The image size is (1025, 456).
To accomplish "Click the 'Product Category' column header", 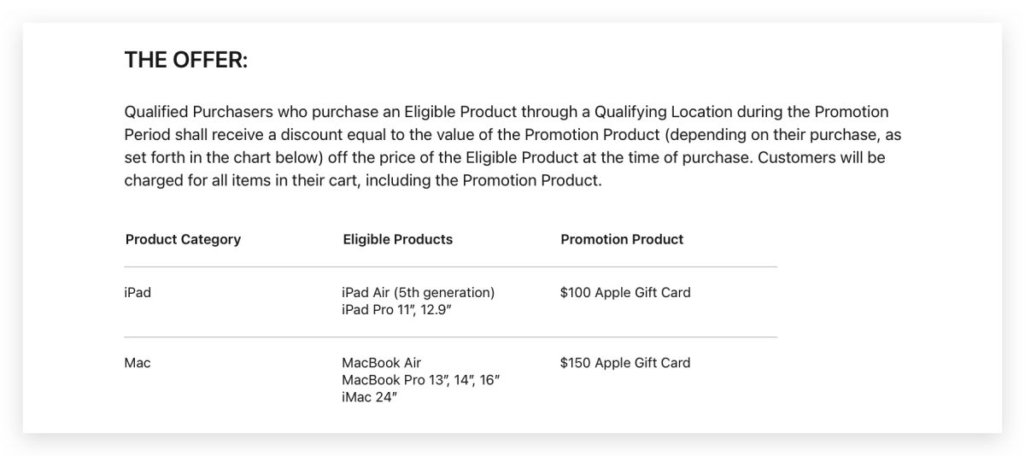I will coord(183,239).
